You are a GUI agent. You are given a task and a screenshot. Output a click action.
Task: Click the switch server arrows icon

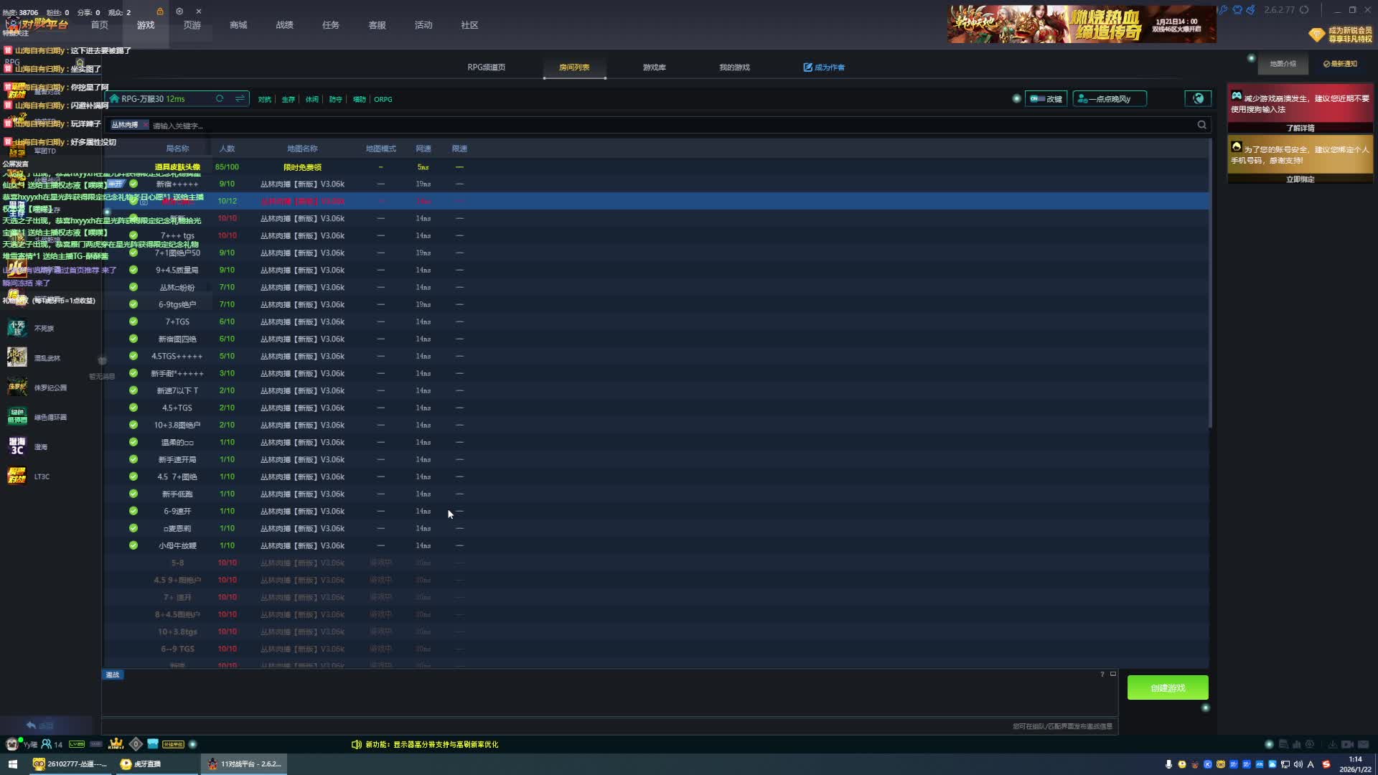[x=240, y=99]
